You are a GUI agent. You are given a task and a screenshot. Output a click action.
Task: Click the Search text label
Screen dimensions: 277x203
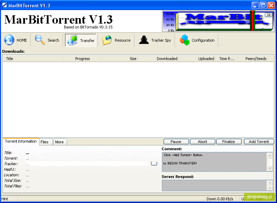pos(53,40)
